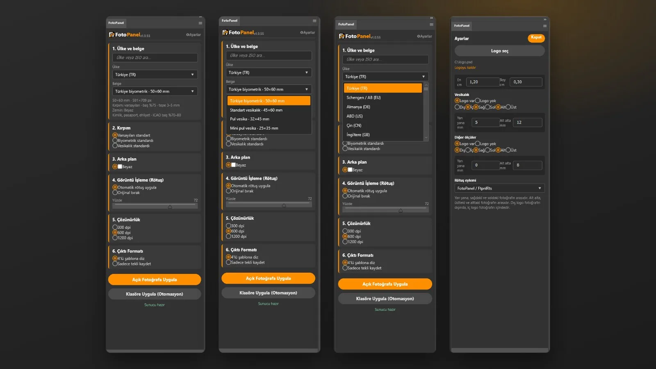Toggle the Belge dropdown in the second panel
656x369 pixels.
point(269,89)
